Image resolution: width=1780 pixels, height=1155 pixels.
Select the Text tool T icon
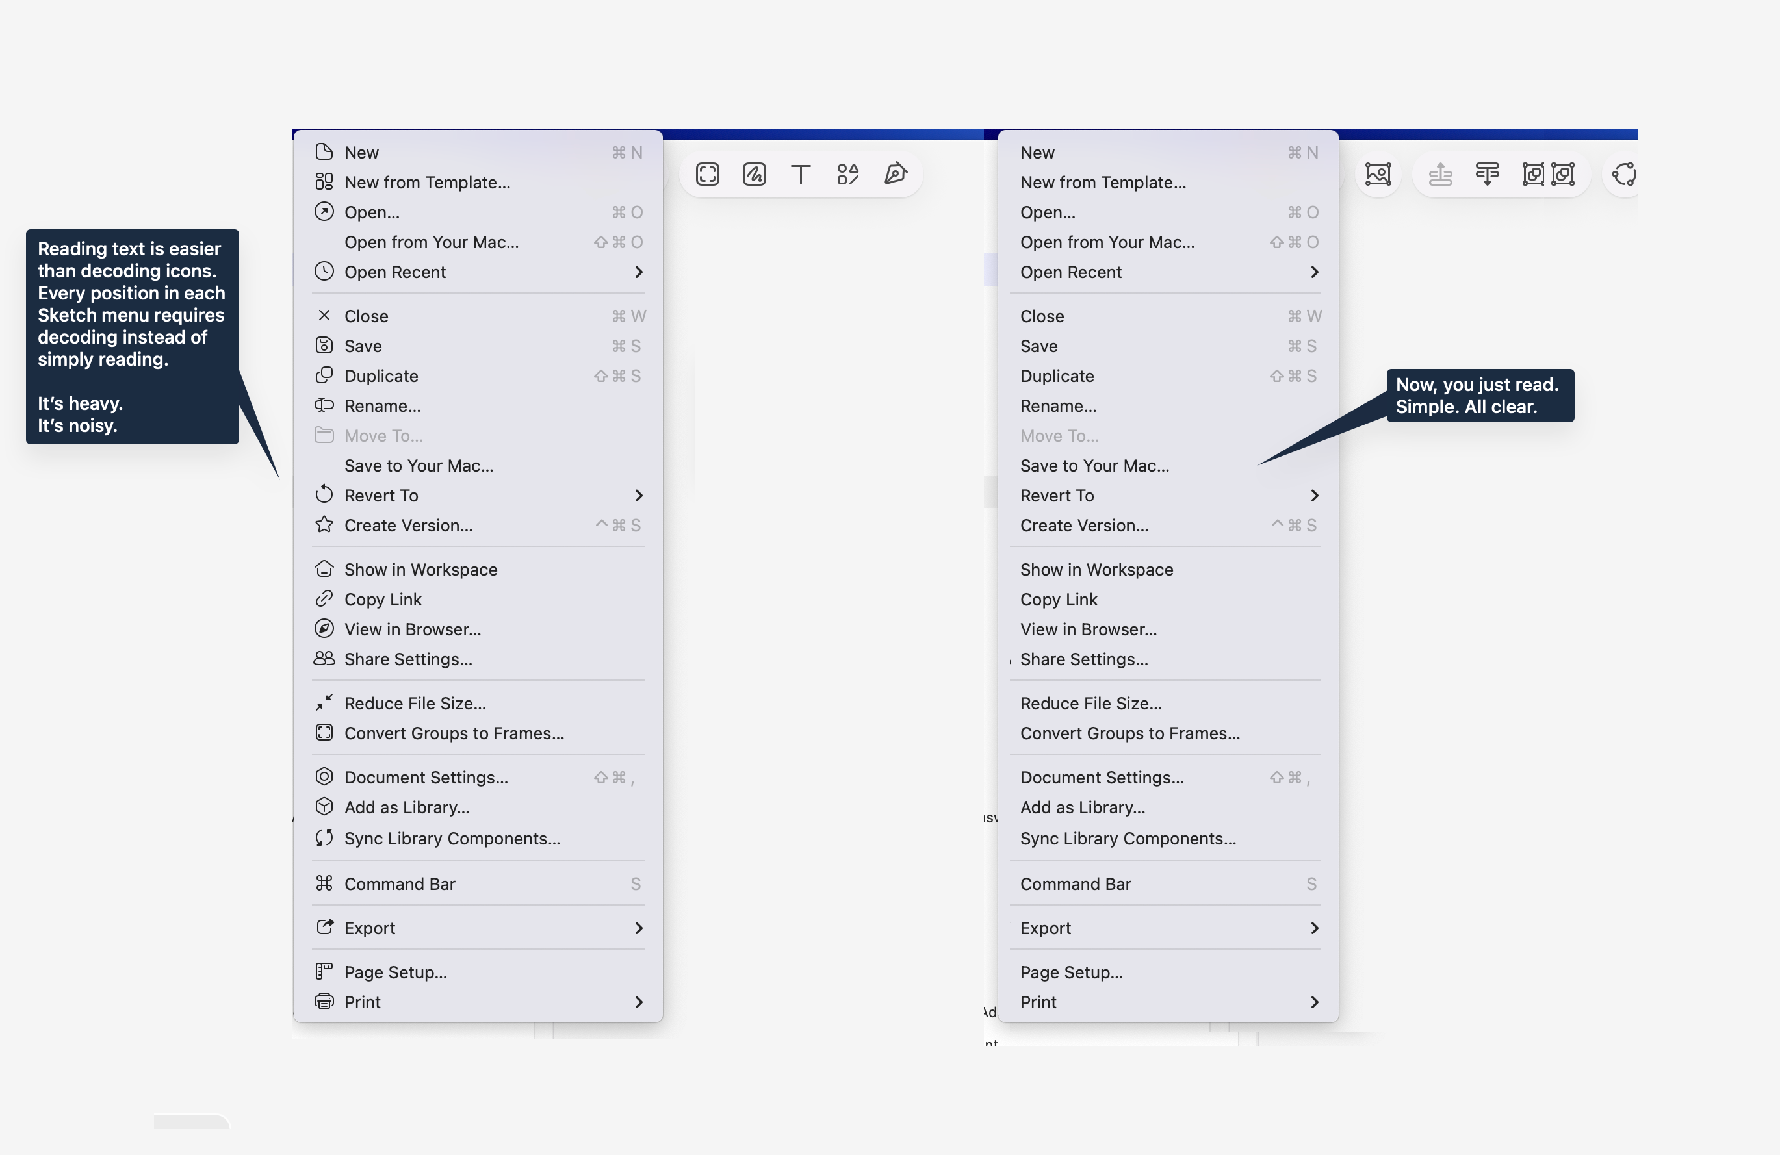coord(800,174)
